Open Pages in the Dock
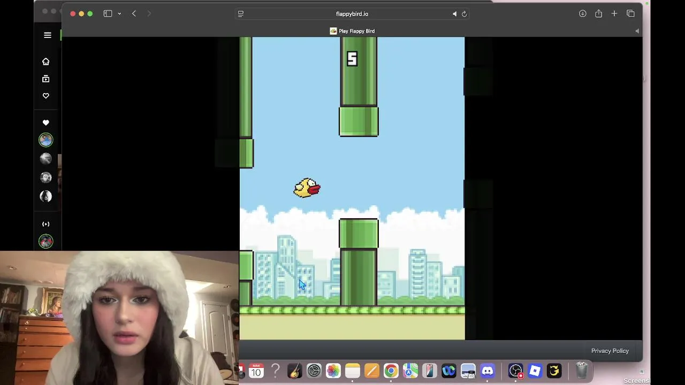This screenshot has height=385, width=685. [371, 371]
